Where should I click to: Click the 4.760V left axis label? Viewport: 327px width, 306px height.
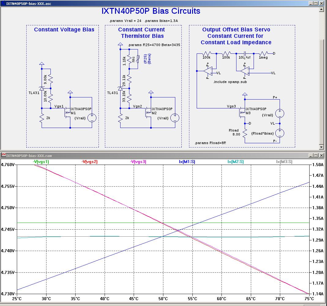pyautogui.click(x=8, y=165)
